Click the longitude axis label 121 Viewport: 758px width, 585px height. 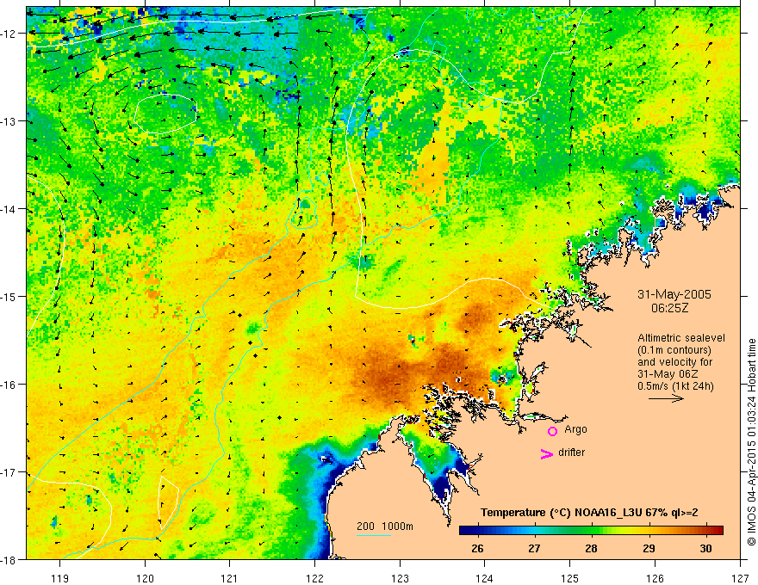230,578
